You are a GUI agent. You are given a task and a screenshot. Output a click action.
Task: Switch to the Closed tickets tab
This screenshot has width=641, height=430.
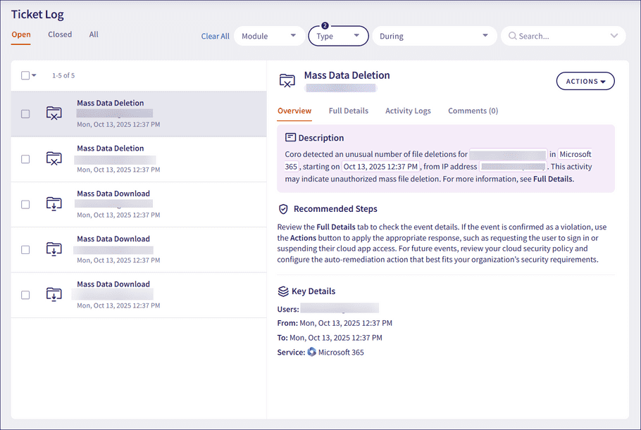pos(60,34)
